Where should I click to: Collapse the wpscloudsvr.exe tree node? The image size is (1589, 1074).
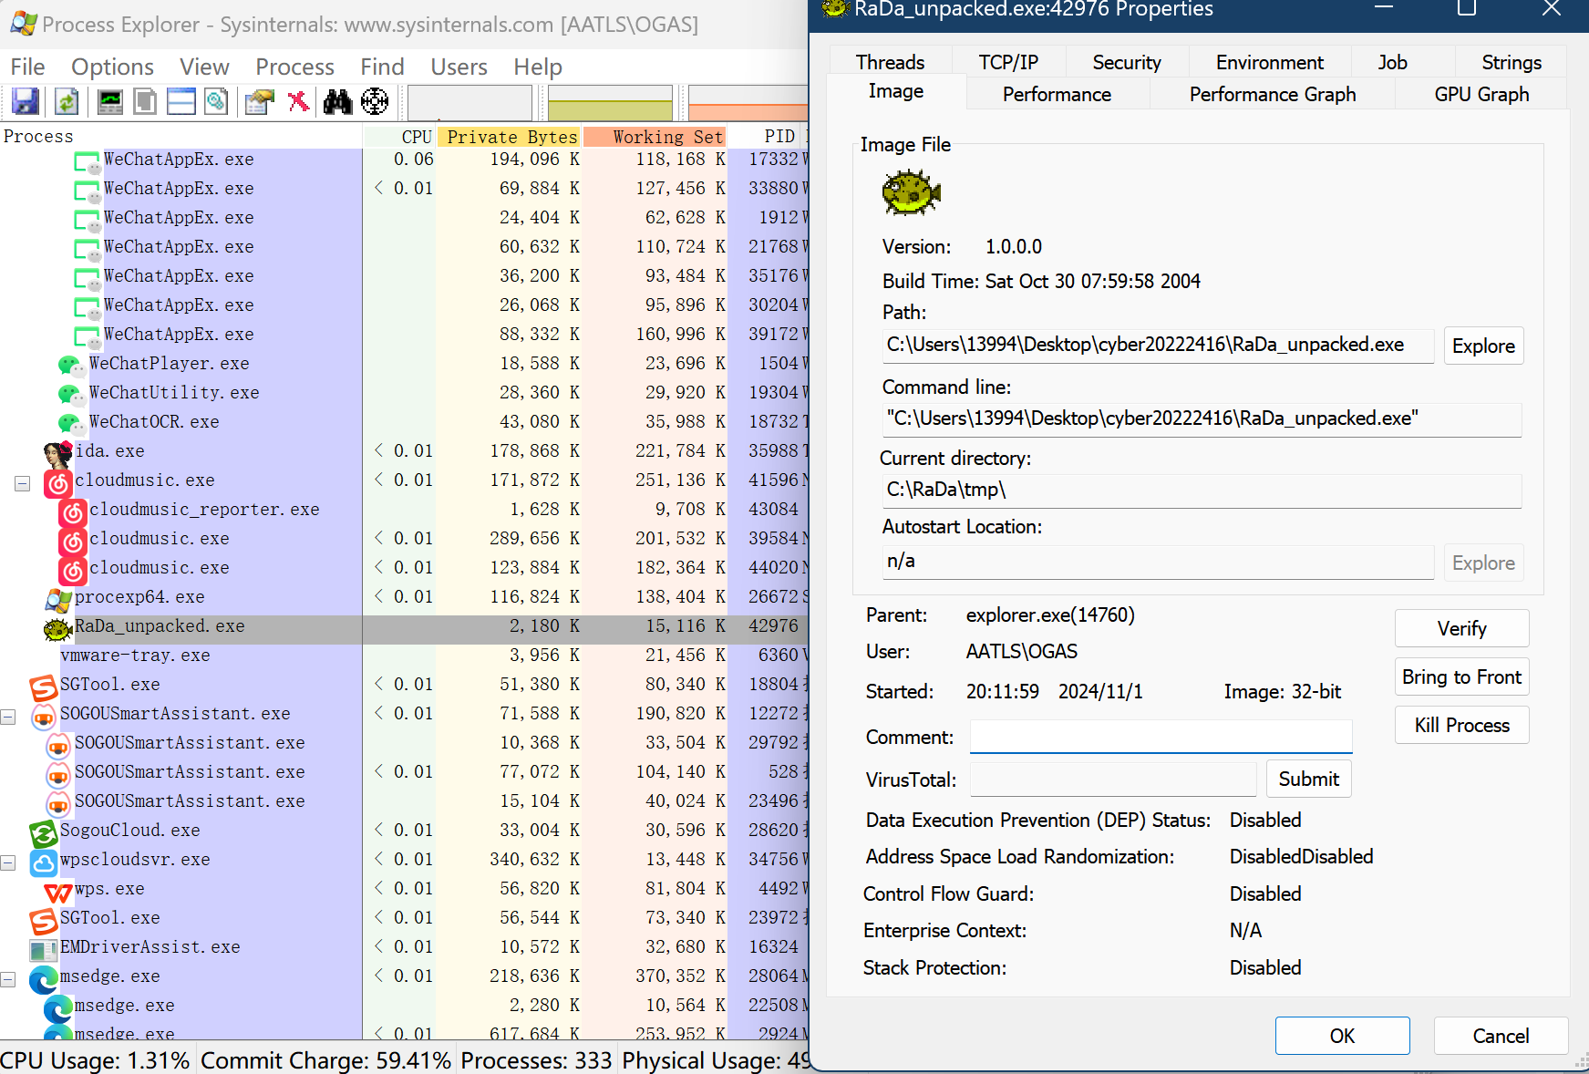[x=8, y=862]
